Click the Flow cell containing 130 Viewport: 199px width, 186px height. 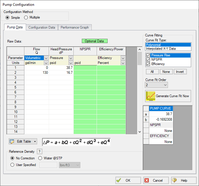[36, 72]
